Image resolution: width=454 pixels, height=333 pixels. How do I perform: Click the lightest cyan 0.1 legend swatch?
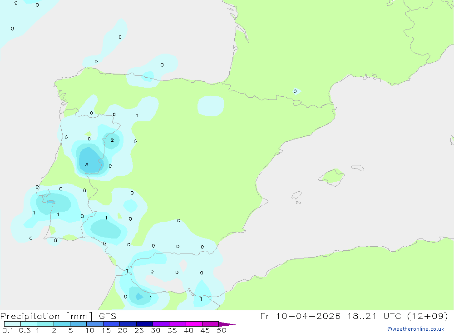(12, 324)
